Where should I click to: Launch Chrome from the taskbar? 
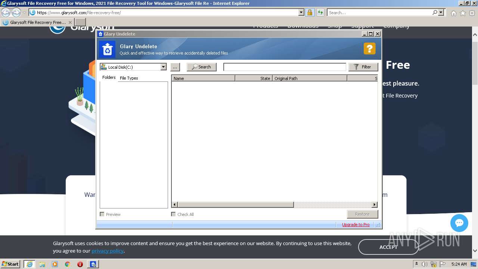tap(68, 264)
